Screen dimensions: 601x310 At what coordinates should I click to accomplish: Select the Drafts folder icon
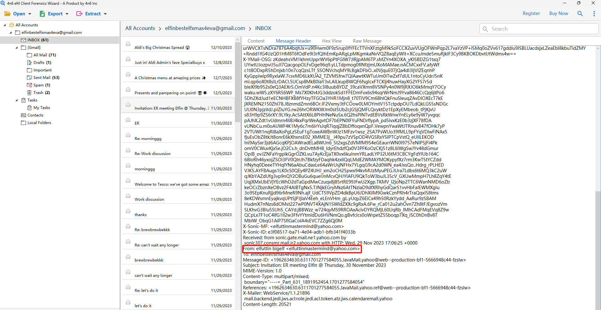click(29, 63)
